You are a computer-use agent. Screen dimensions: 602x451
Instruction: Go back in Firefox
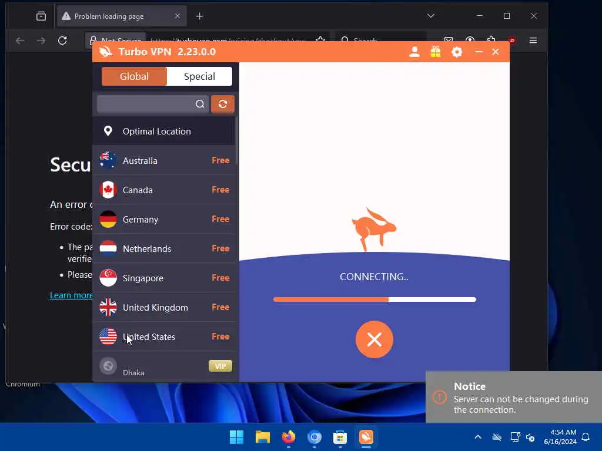(20, 41)
